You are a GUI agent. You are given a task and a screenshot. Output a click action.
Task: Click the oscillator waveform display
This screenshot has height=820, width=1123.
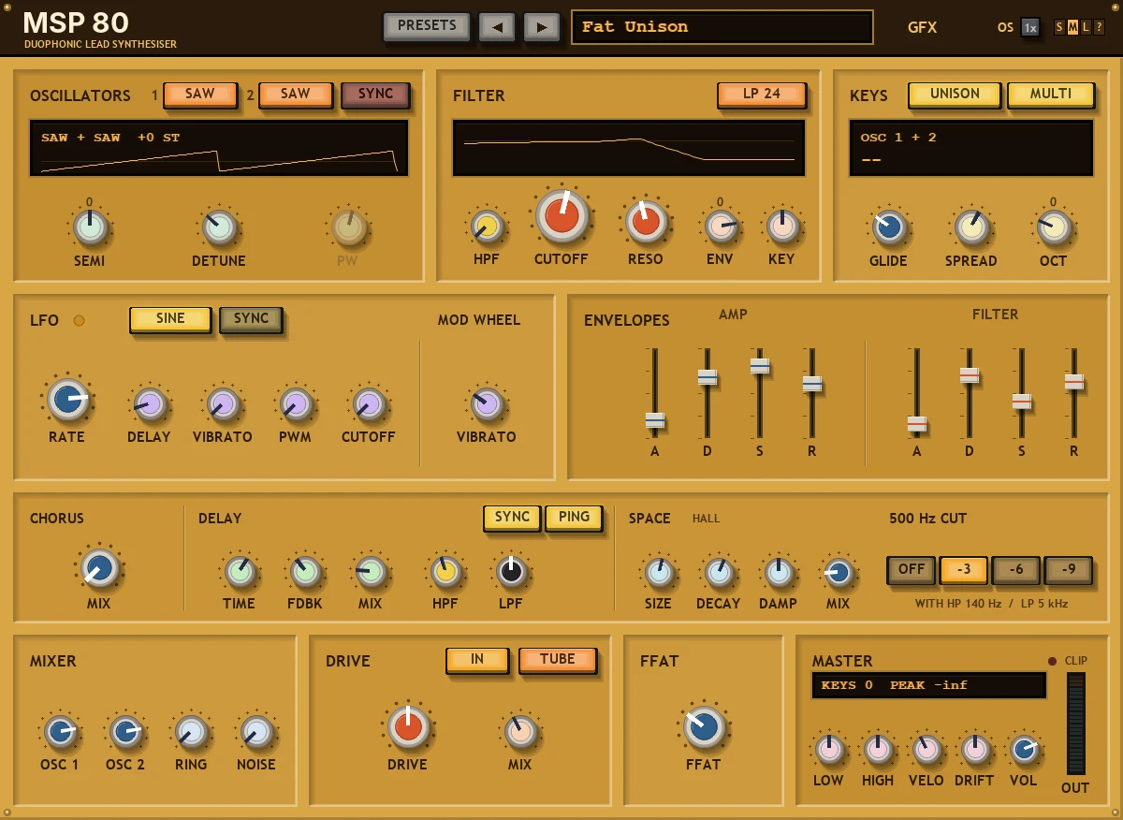coord(219,148)
